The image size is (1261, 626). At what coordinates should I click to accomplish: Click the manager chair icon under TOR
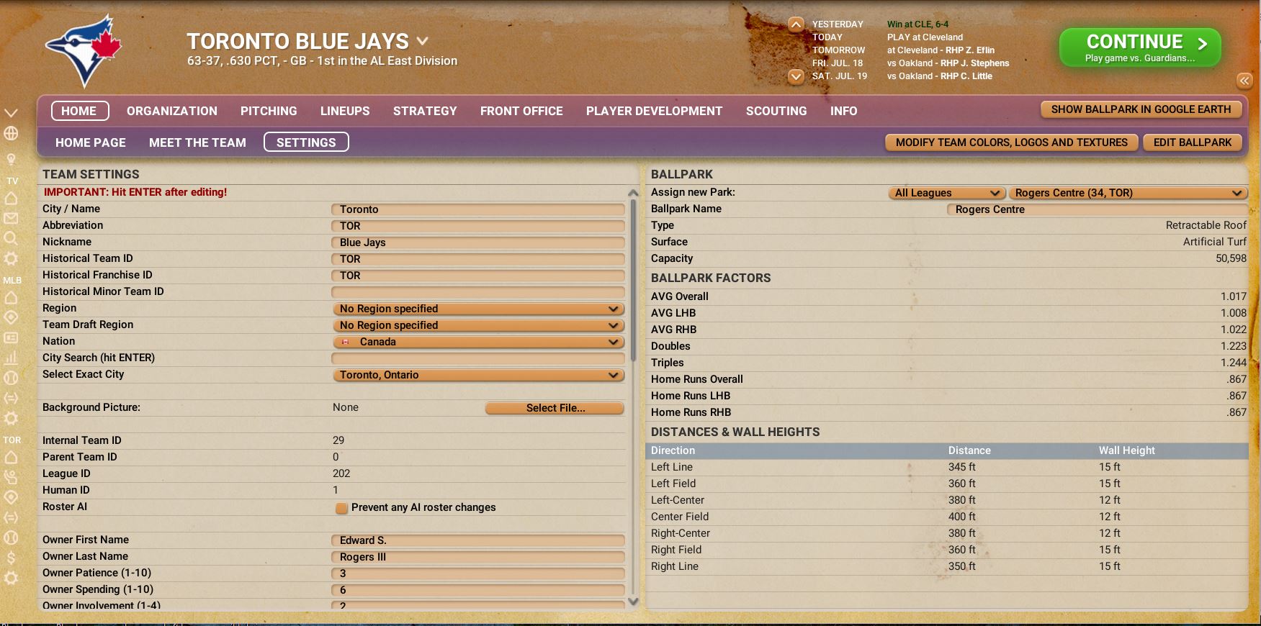tap(11, 477)
